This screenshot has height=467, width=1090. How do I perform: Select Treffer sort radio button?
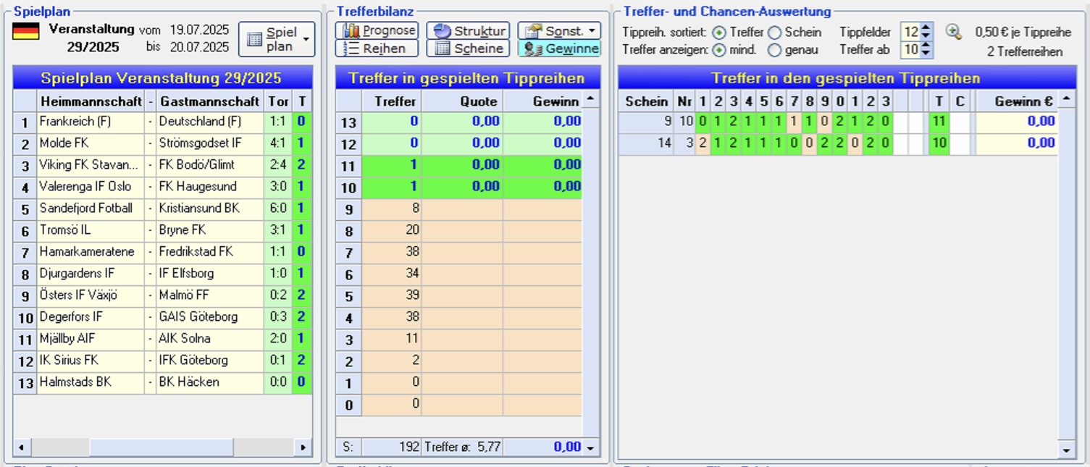click(x=719, y=32)
